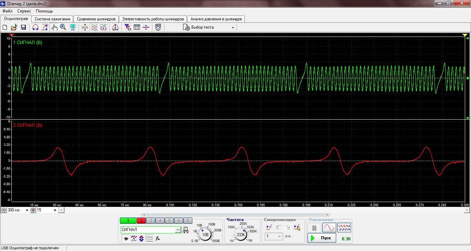Click the stacked channels display icon
Viewport: 471px width, 251px height.
[x=94, y=28]
